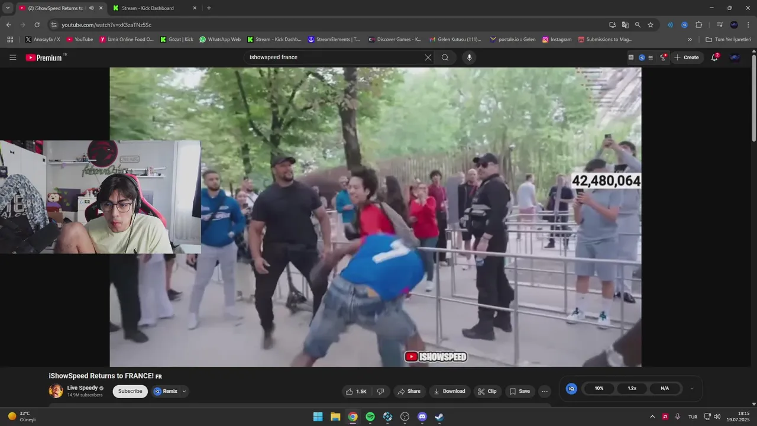Open Discord from the taskbar

[422, 417]
